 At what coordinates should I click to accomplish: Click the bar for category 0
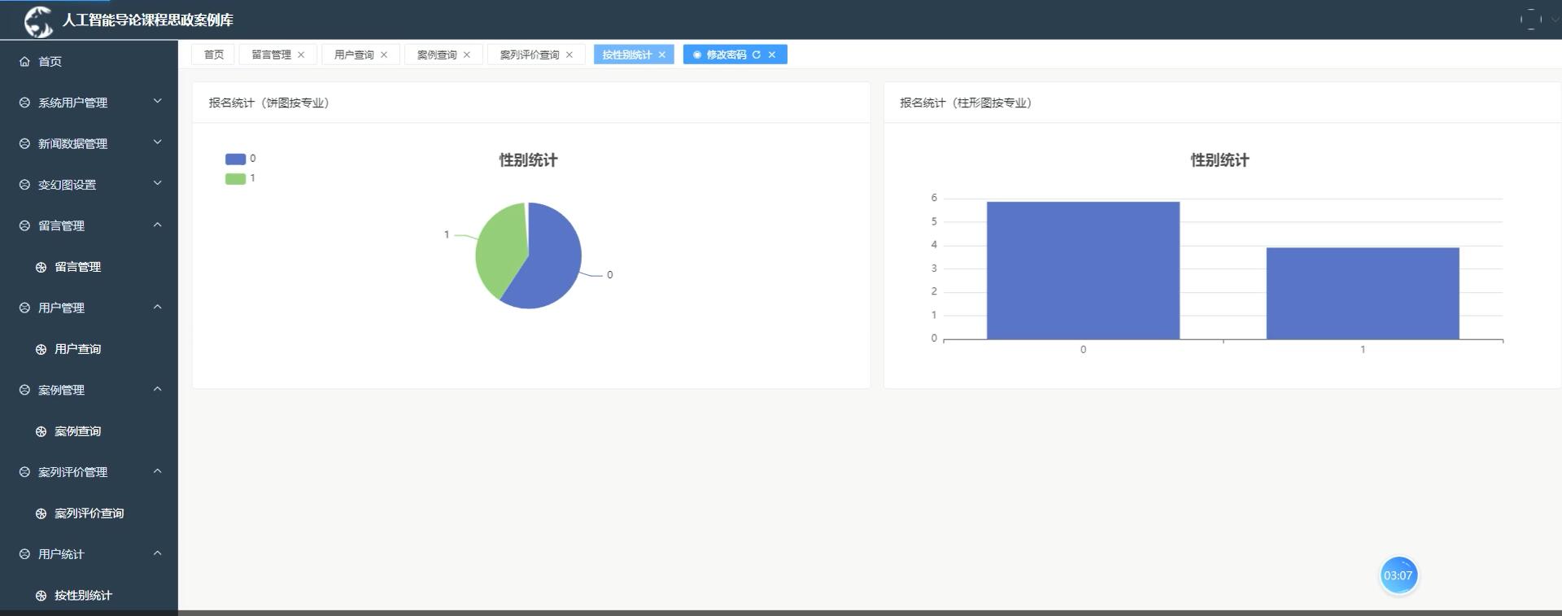[x=1083, y=270]
